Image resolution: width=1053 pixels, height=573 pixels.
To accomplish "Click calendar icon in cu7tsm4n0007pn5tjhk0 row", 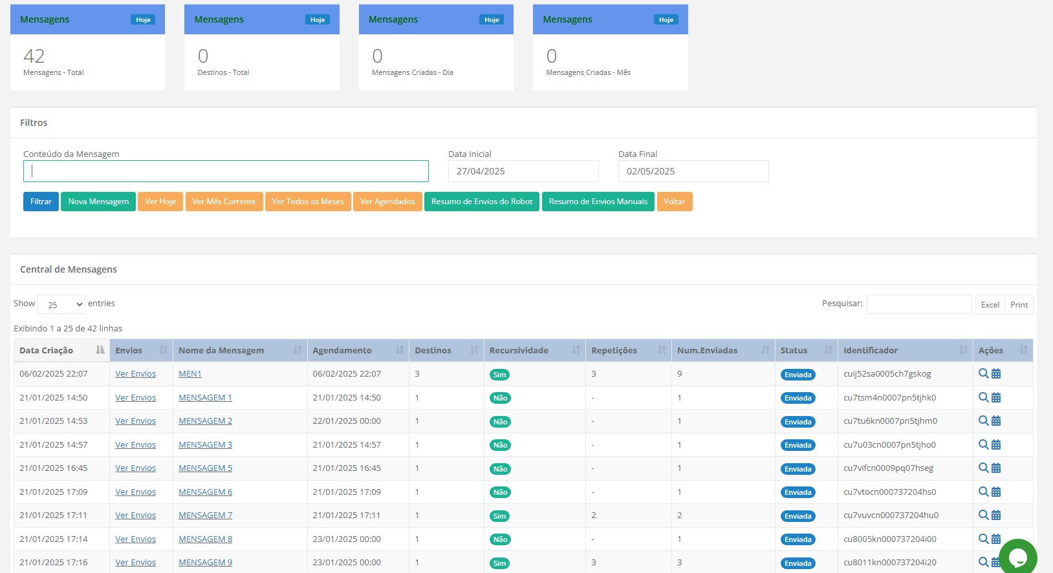I will click(x=996, y=397).
